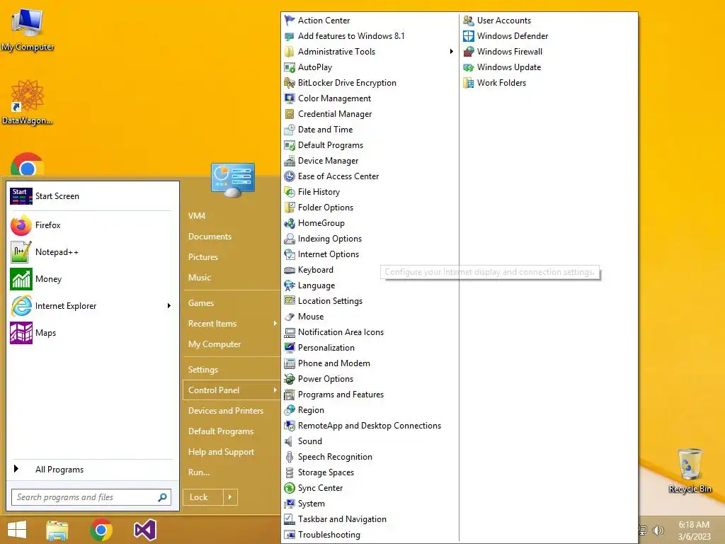
Task: Click the Speech Recognition microphone icon
Action: pyautogui.click(x=290, y=457)
